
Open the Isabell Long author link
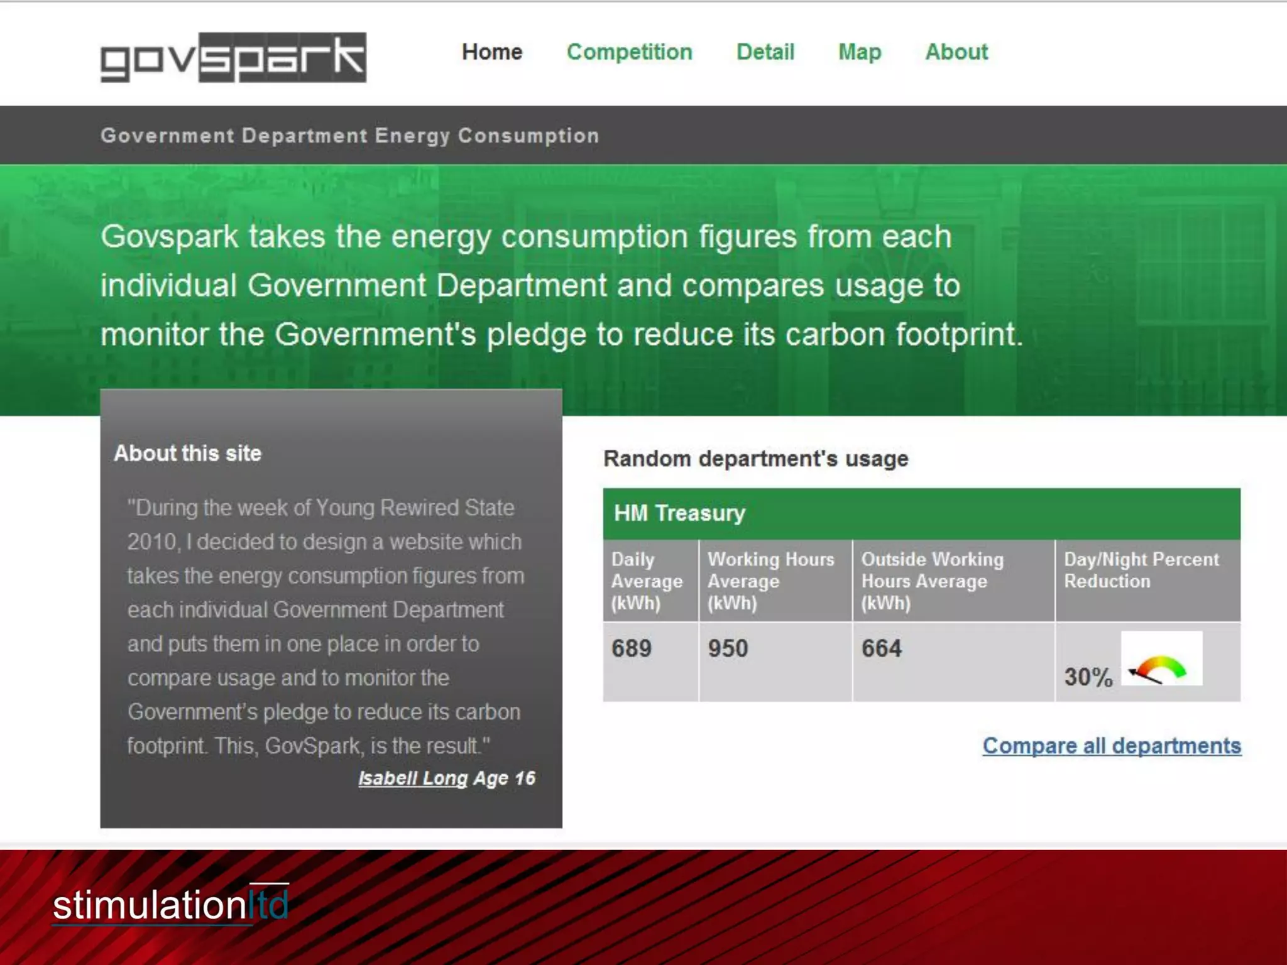click(413, 778)
